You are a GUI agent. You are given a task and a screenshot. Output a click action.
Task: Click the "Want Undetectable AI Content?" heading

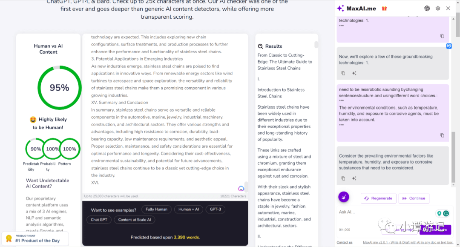(48, 184)
